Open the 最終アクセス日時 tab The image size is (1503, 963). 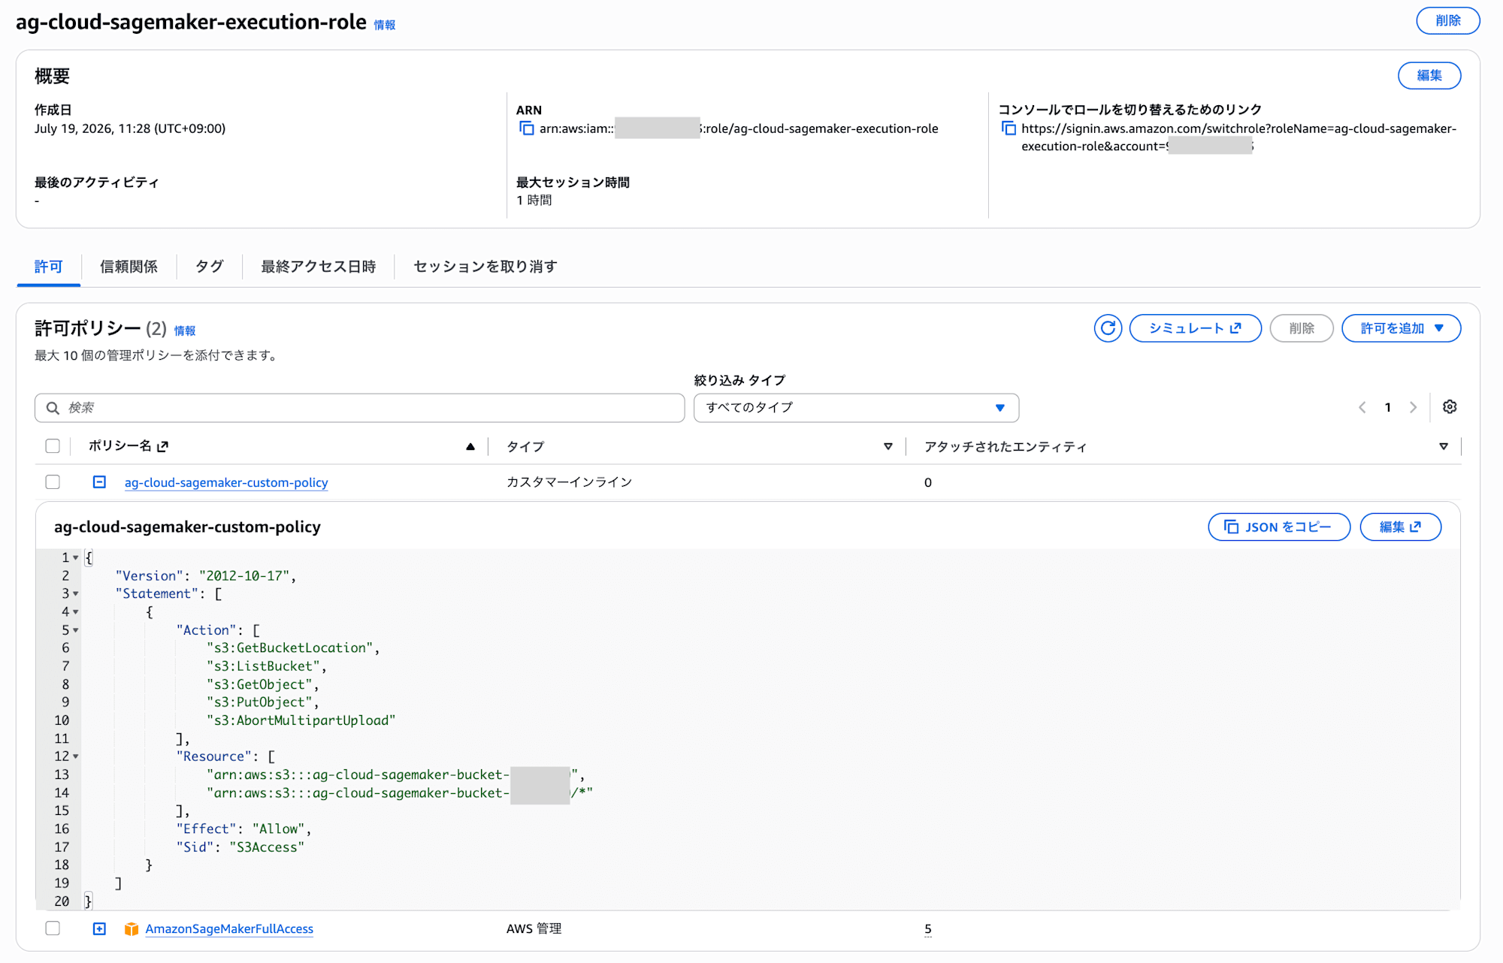319,267
